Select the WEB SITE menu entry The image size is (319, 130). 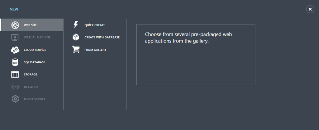click(x=31, y=25)
